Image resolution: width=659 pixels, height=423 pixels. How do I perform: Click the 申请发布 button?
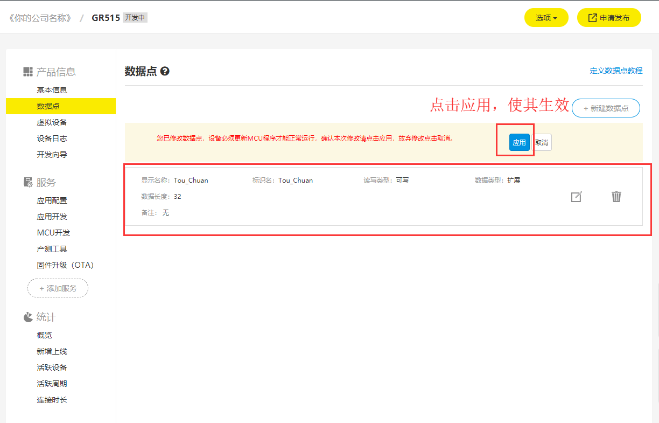[x=609, y=18]
